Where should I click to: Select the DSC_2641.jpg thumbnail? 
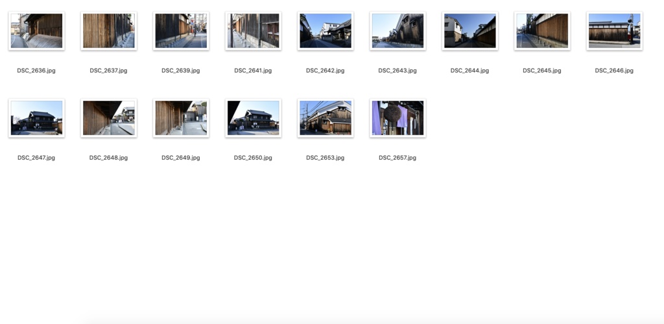254,31
